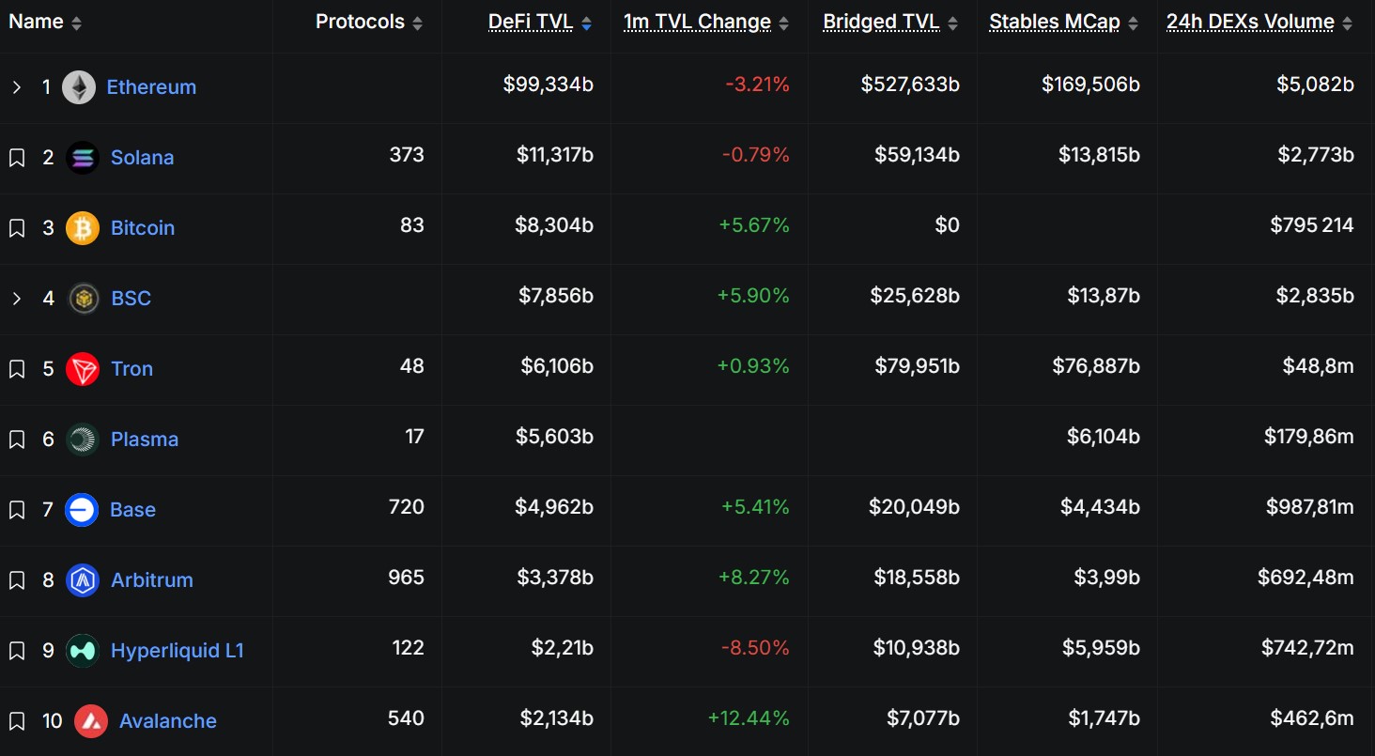Bookmark the Hyperliquid L1 row
The width and height of the screenshot is (1375, 756).
[16, 650]
